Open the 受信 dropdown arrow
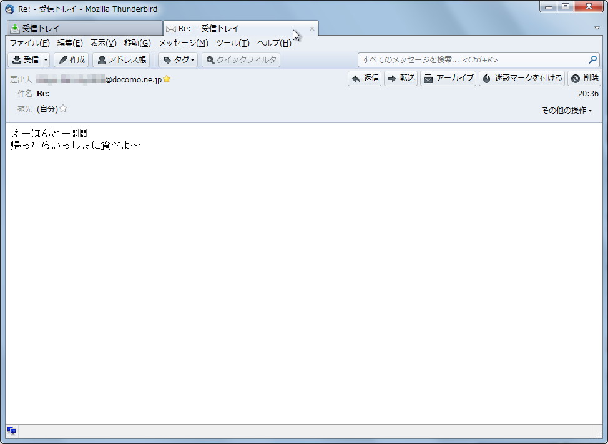The width and height of the screenshot is (608, 444). pos(46,60)
